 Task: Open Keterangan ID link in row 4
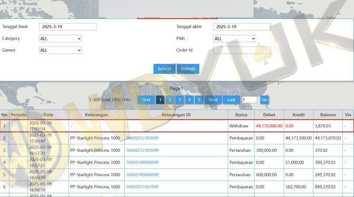pyautogui.click(x=142, y=162)
